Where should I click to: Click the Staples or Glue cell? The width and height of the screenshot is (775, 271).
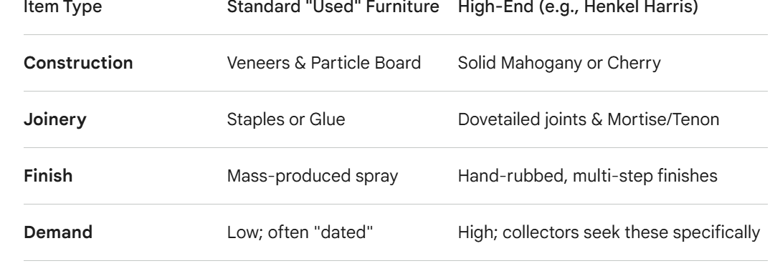point(285,119)
